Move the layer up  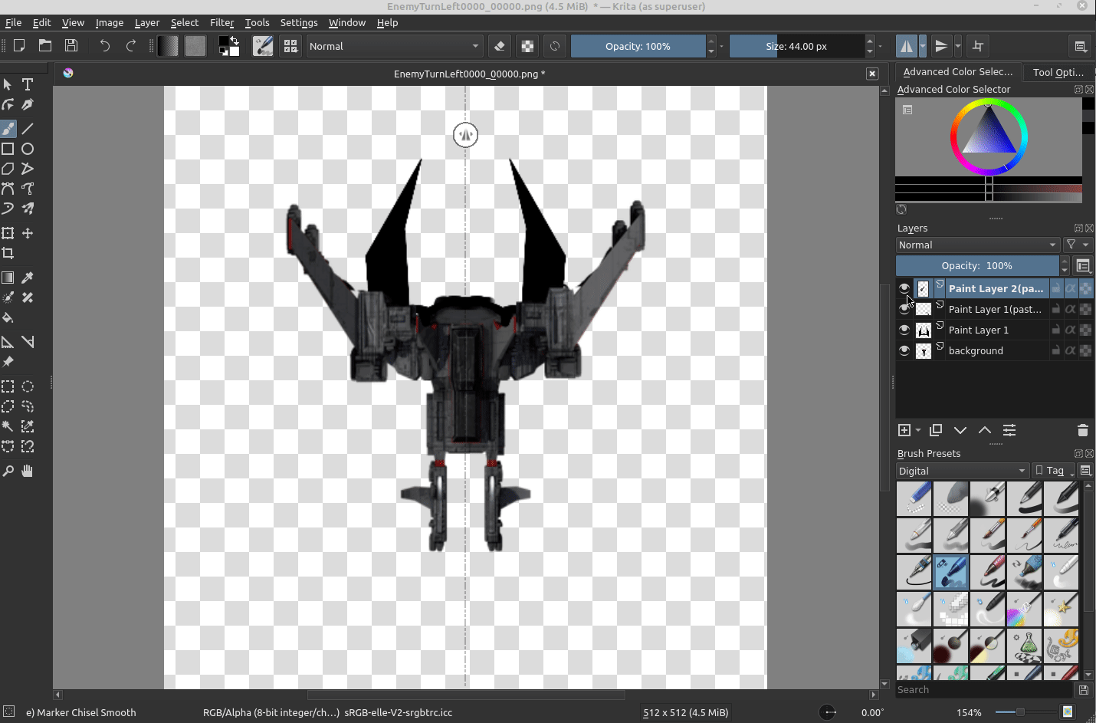tap(985, 430)
